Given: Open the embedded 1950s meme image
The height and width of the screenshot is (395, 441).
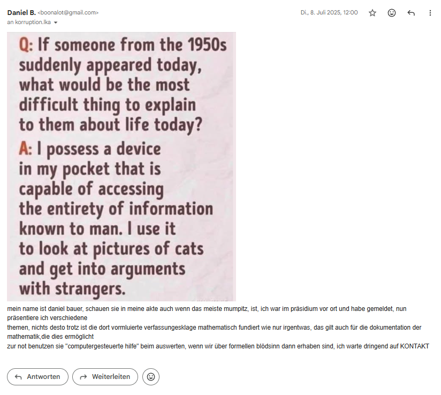Looking at the screenshot, I should pyautogui.click(x=121, y=166).
